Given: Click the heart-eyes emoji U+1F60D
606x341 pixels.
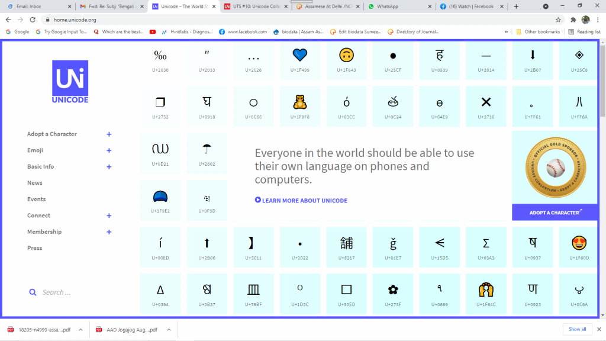Looking at the screenshot, I should (579, 246).
